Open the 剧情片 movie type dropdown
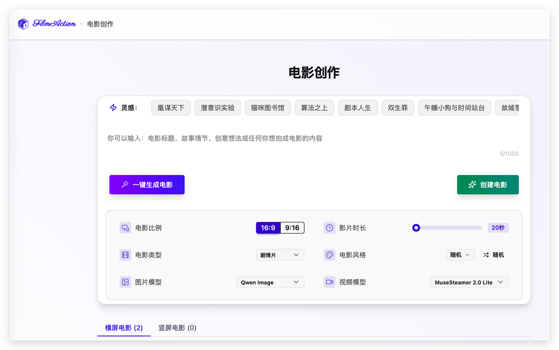The width and height of the screenshot is (559, 350). click(280, 255)
